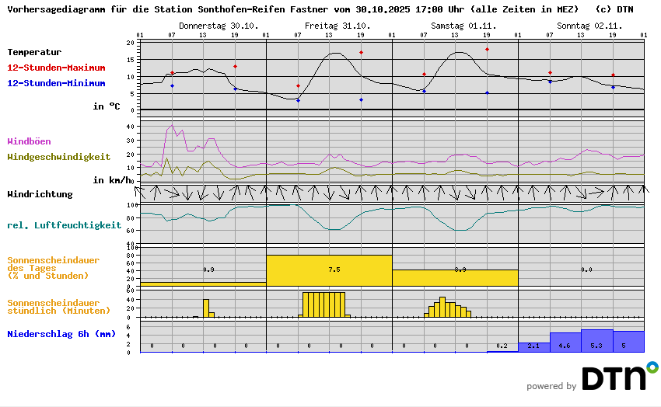This screenshot has width=661, height=407.
Task: Click the "in km/h" unit label
Action: (112, 180)
